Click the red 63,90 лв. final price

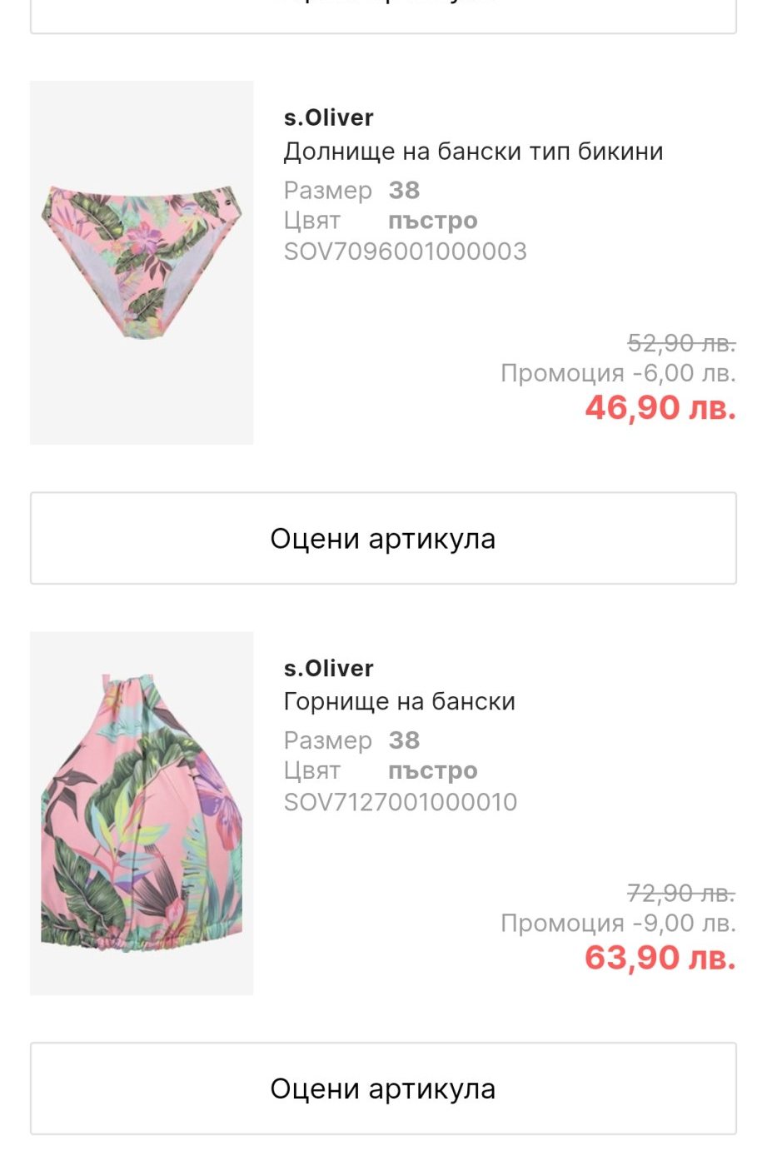660,958
